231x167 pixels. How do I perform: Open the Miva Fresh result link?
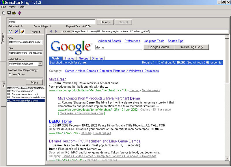[57, 79]
